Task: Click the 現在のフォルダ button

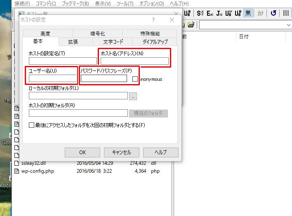Action: point(148,113)
